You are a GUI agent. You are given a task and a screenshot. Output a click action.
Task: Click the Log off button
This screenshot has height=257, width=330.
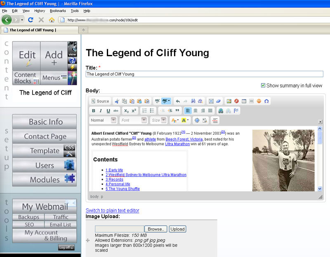coord(66,247)
